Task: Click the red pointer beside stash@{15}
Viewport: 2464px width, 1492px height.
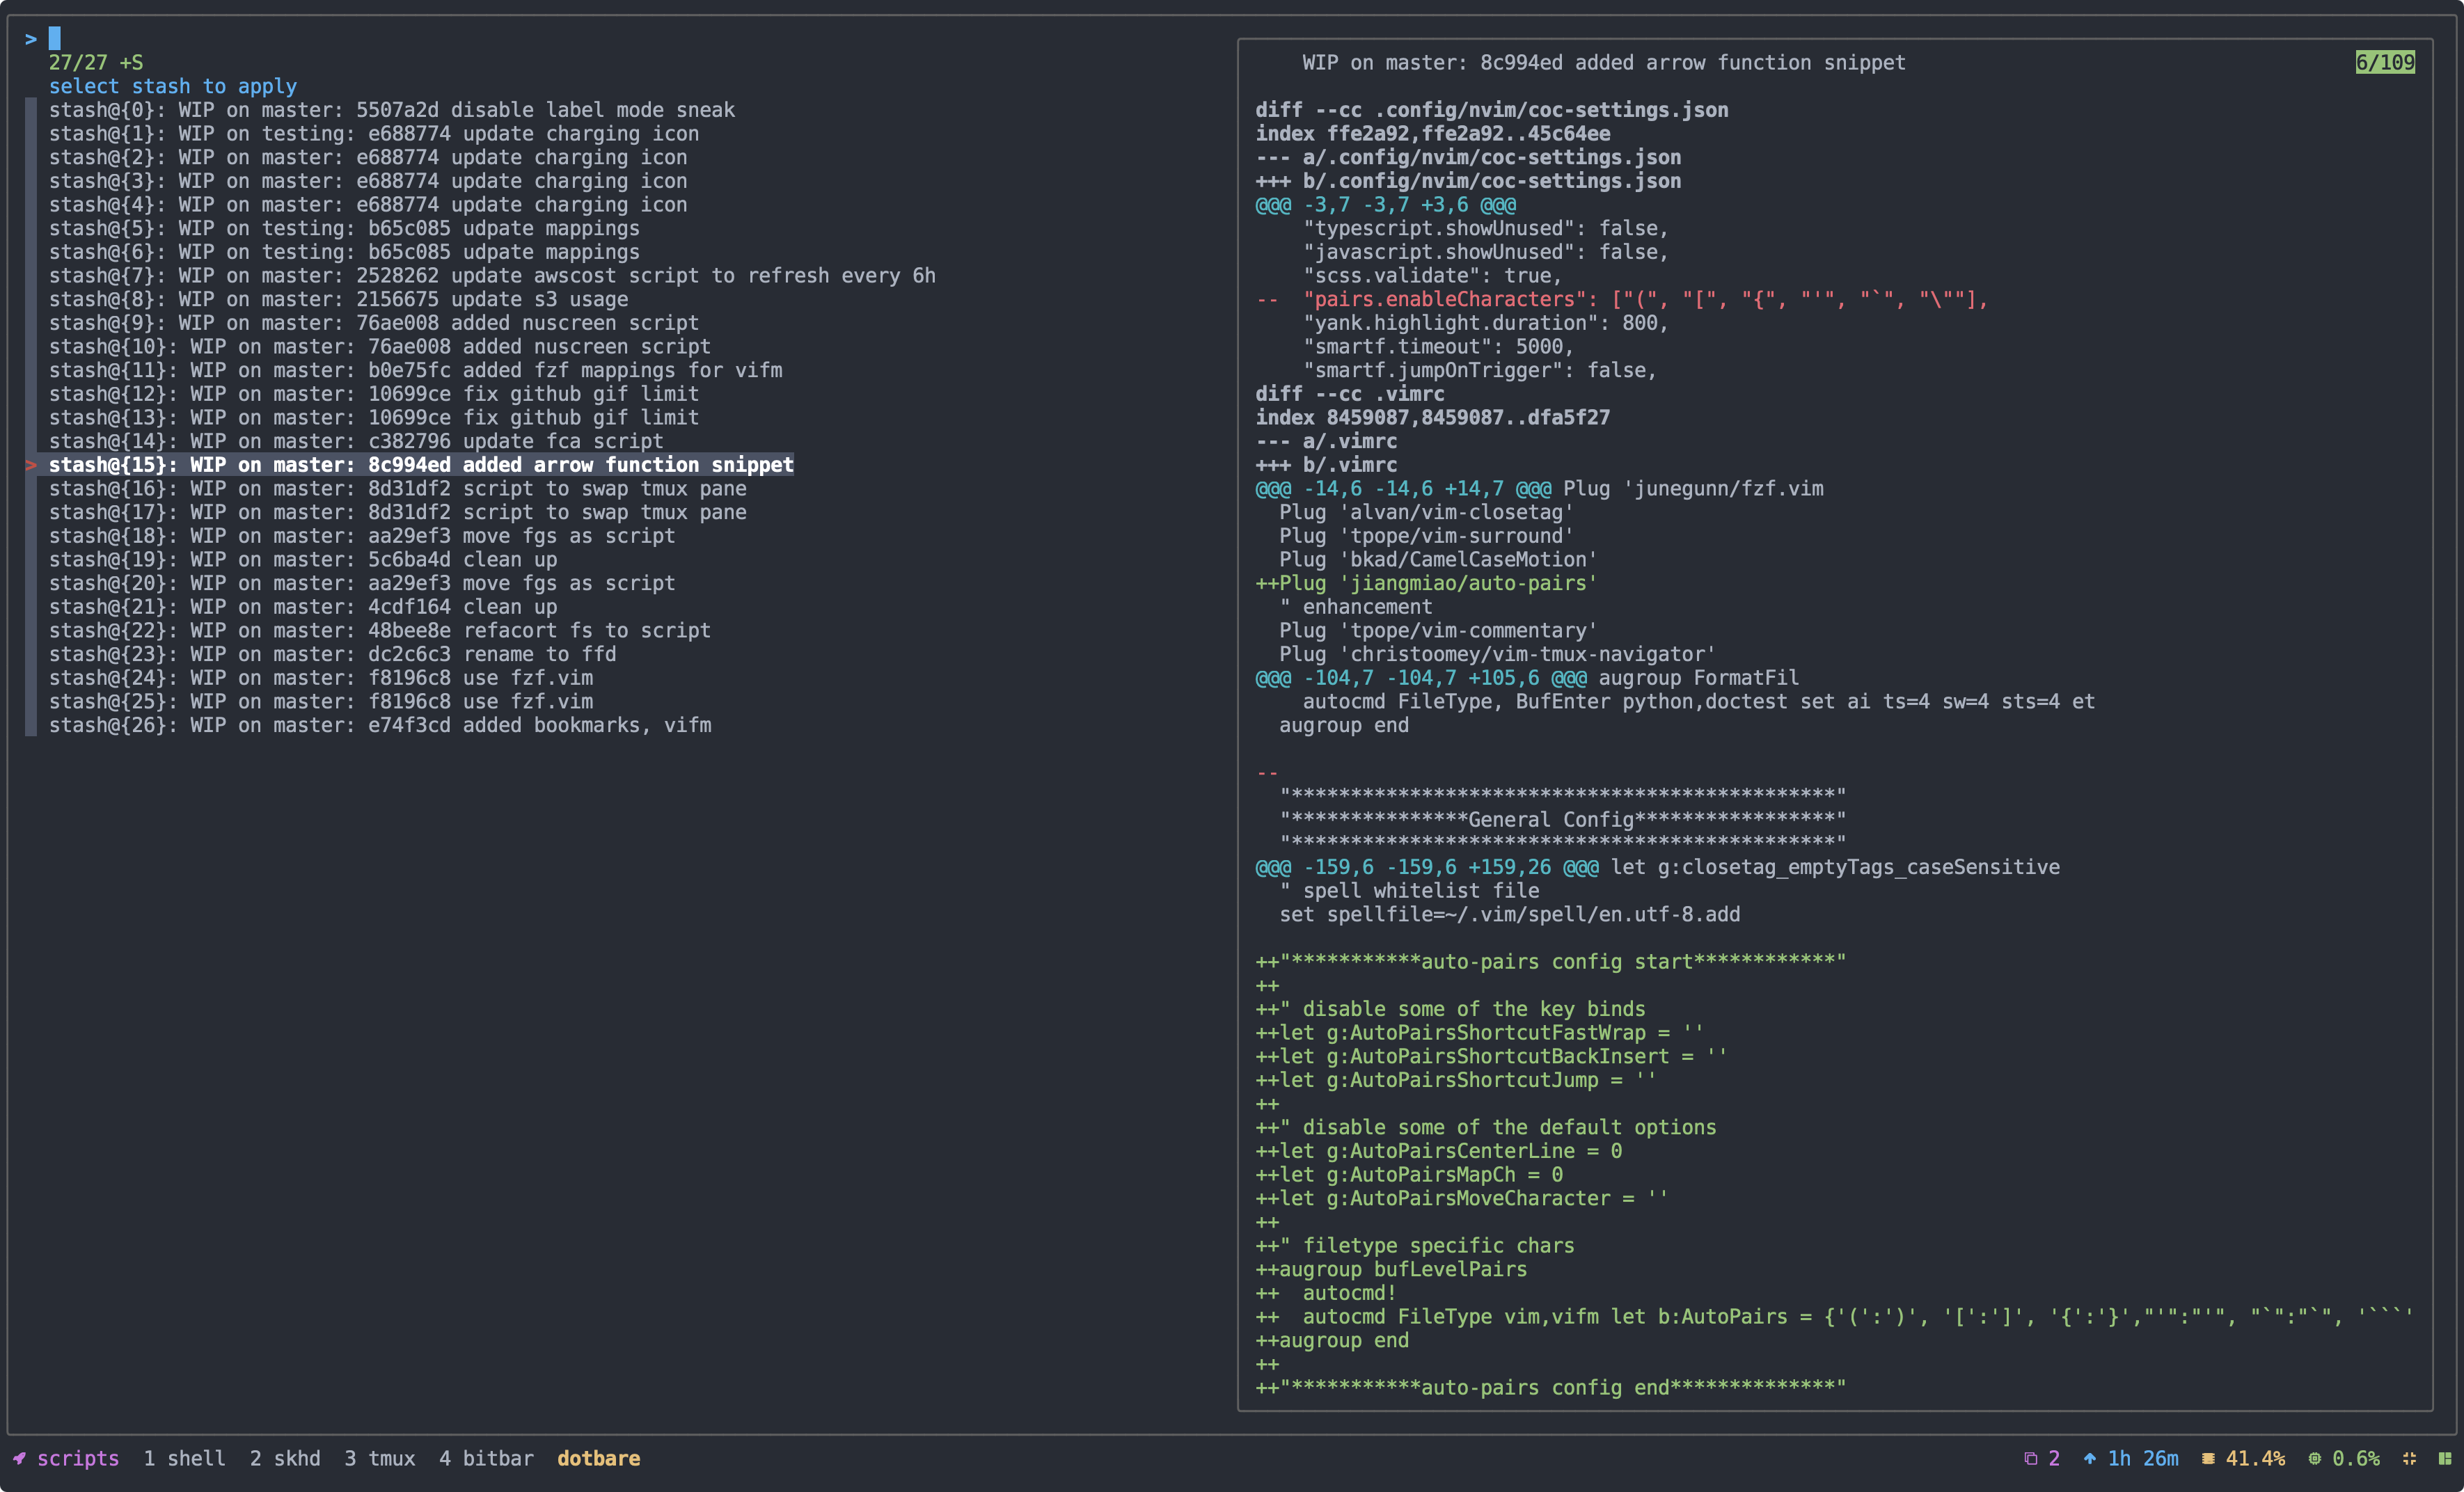Action: [31, 465]
